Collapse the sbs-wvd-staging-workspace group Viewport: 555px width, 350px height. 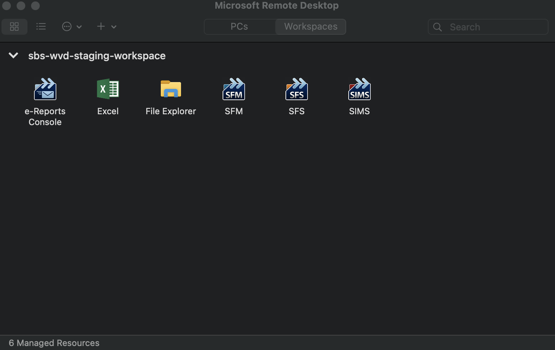(13, 55)
